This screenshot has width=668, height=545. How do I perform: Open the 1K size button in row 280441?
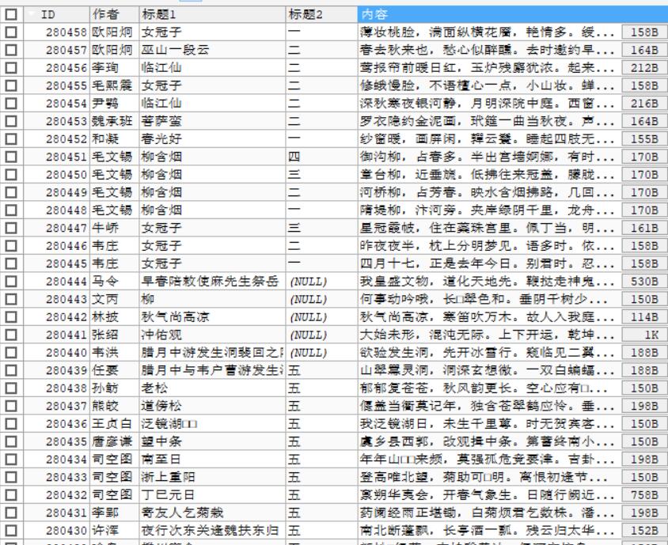[x=643, y=335]
